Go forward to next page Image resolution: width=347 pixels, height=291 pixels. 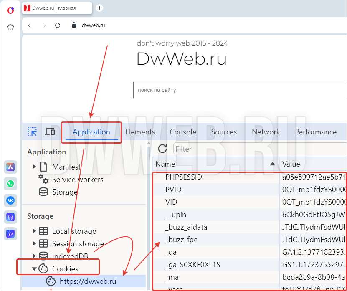(x=45, y=25)
